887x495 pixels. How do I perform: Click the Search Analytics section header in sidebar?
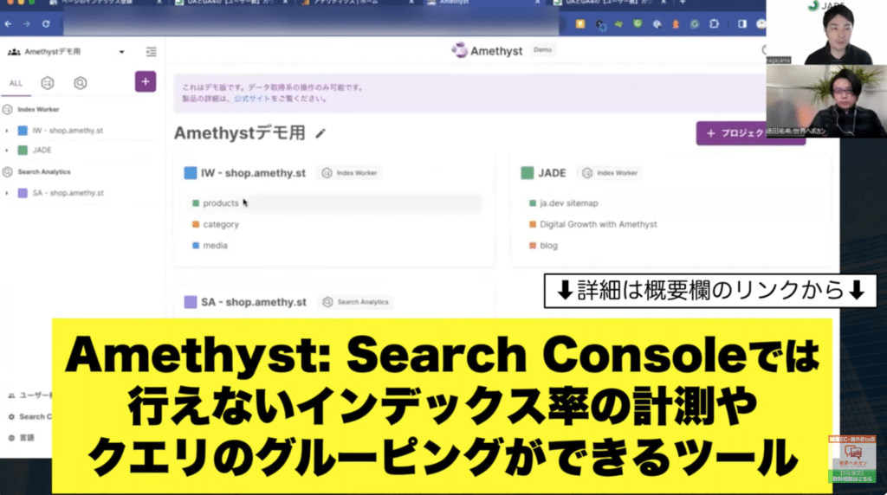pos(43,172)
